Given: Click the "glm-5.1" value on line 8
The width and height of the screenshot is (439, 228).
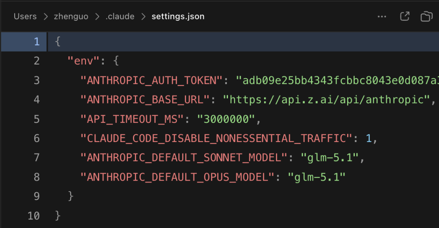Looking at the screenshot, I should point(317,177).
